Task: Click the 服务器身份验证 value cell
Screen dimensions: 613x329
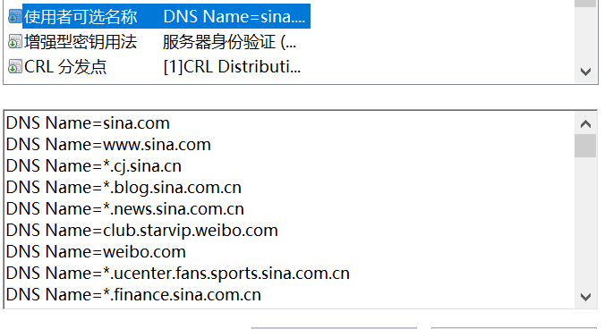Action: 229,42
